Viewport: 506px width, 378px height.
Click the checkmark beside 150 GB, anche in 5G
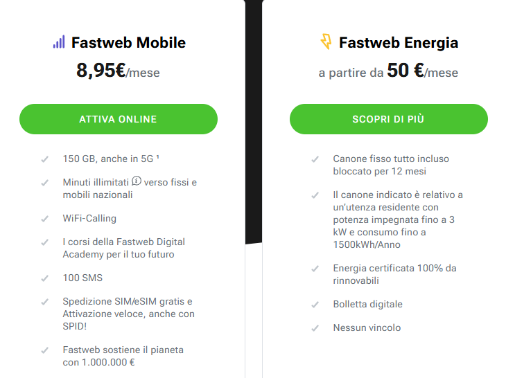pyautogui.click(x=45, y=159)
